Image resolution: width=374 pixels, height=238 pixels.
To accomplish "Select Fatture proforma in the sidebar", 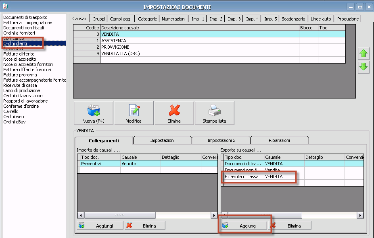I will [x=20, y=75].
